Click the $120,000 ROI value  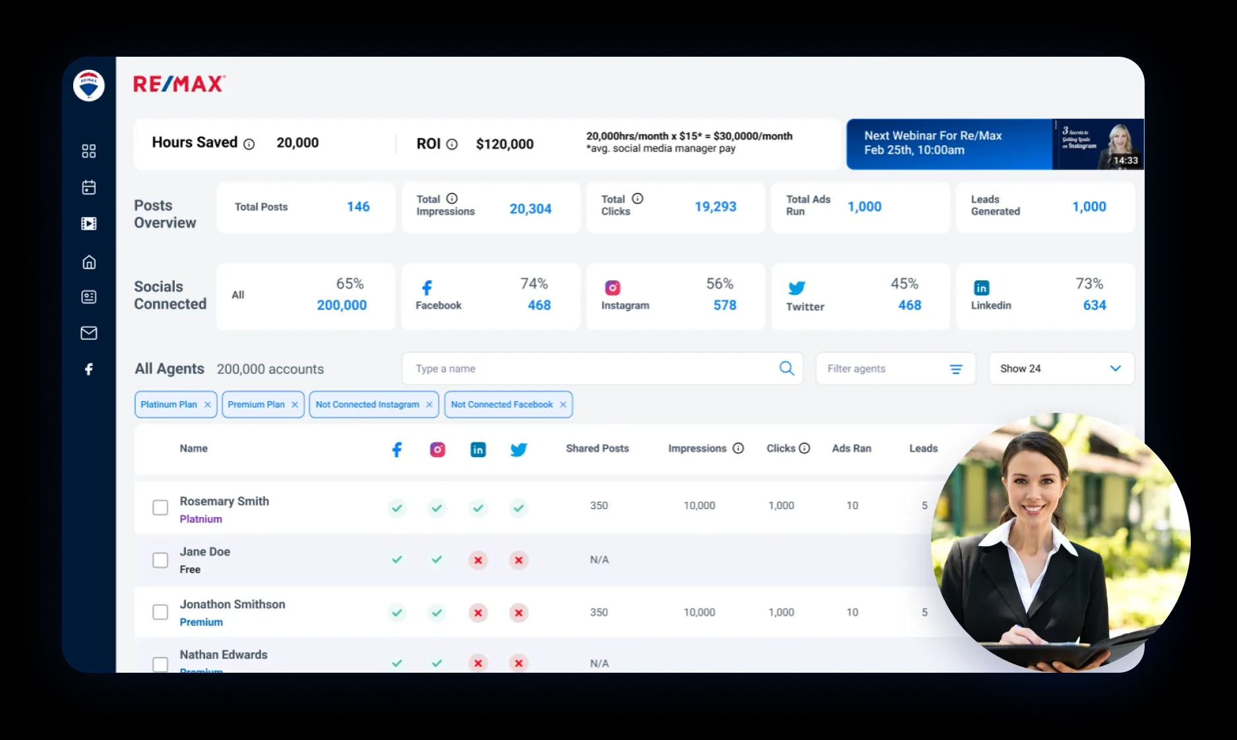505,144
